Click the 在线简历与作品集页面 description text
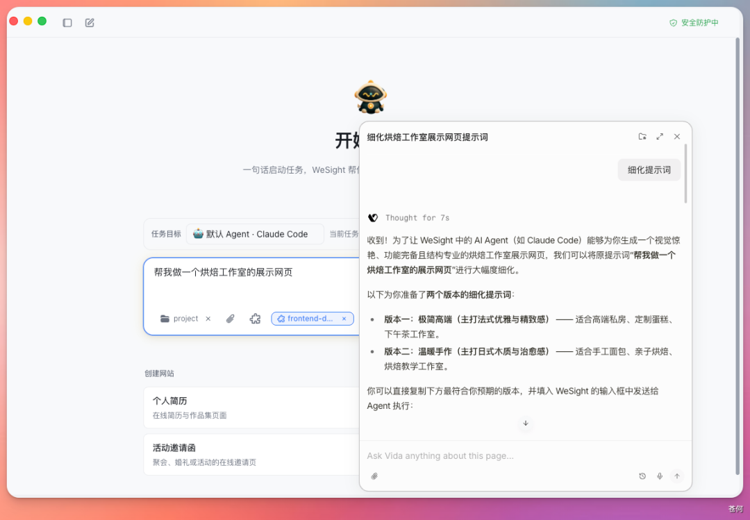The width and height of the screenshot is (750, 520). (x=190, y=415)
